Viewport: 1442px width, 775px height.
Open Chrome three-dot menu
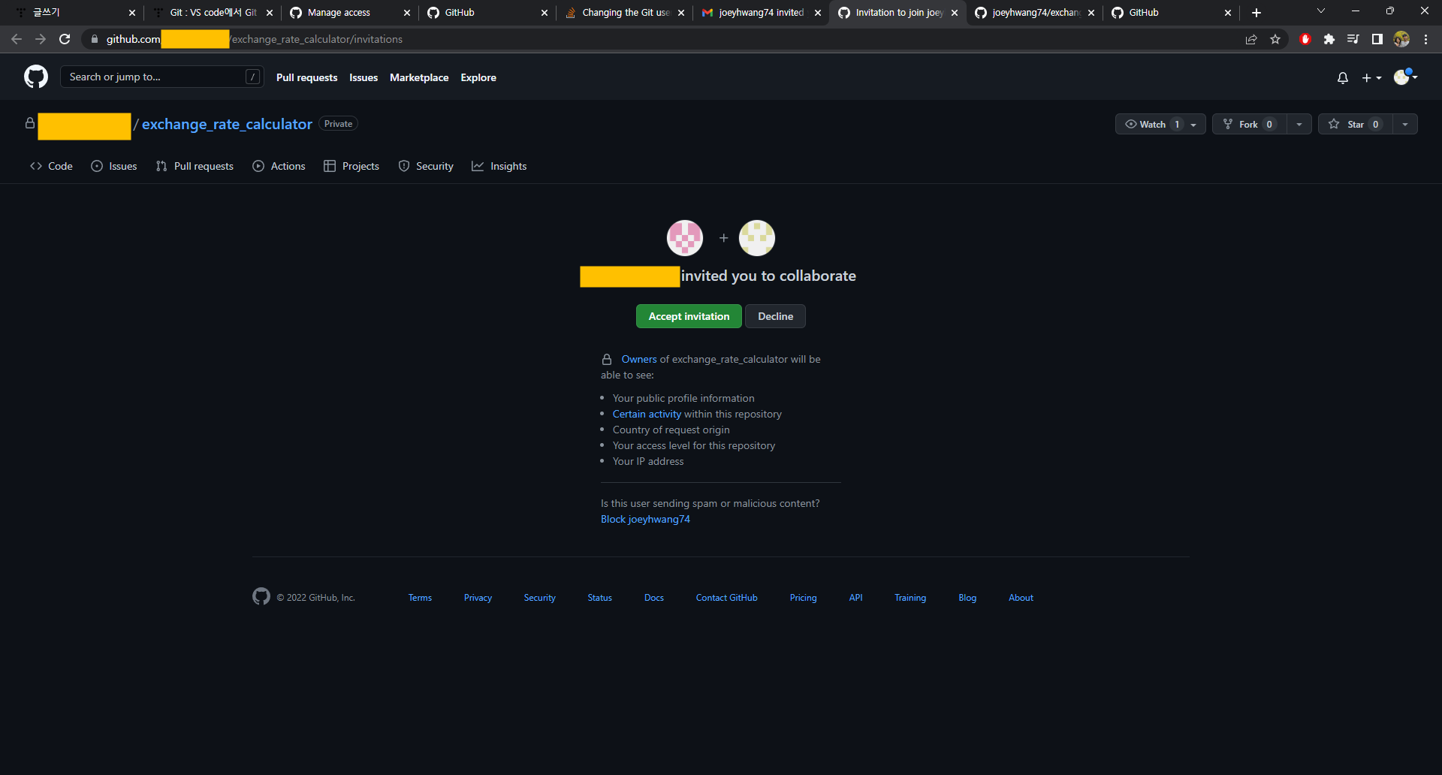point(1425,39)
